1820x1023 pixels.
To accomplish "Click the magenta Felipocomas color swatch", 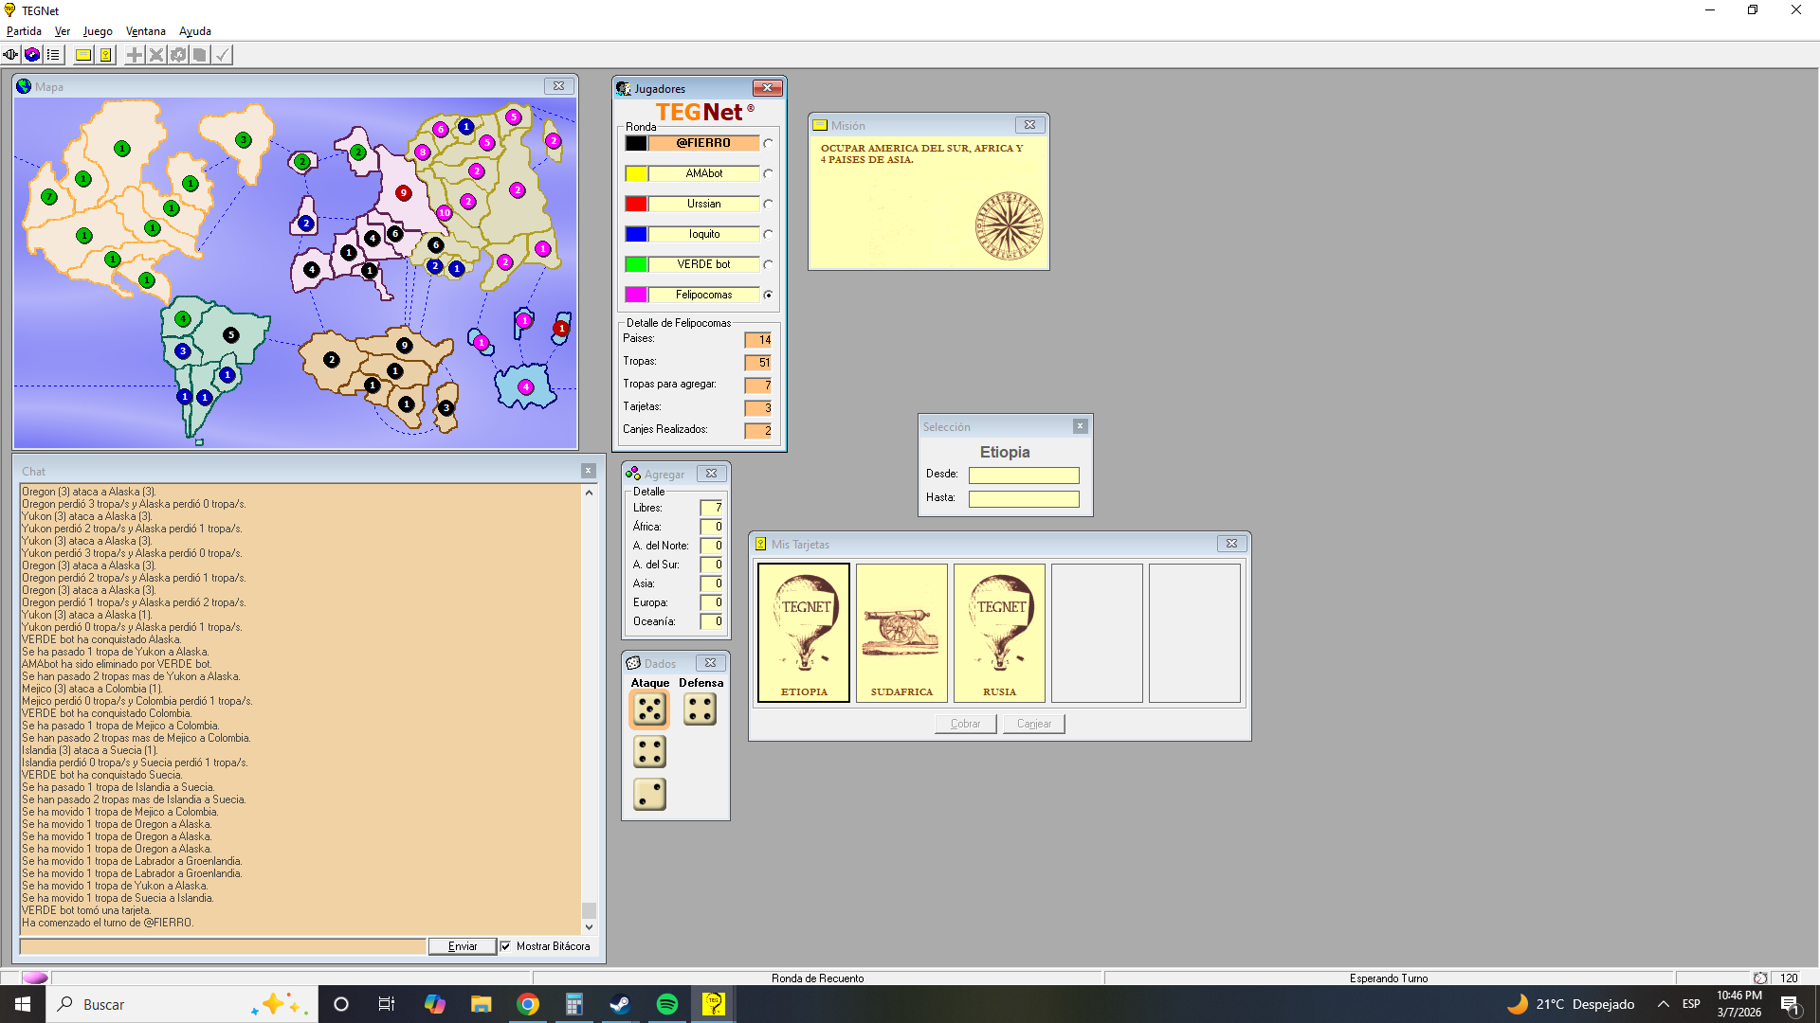I will coord(636,296).
